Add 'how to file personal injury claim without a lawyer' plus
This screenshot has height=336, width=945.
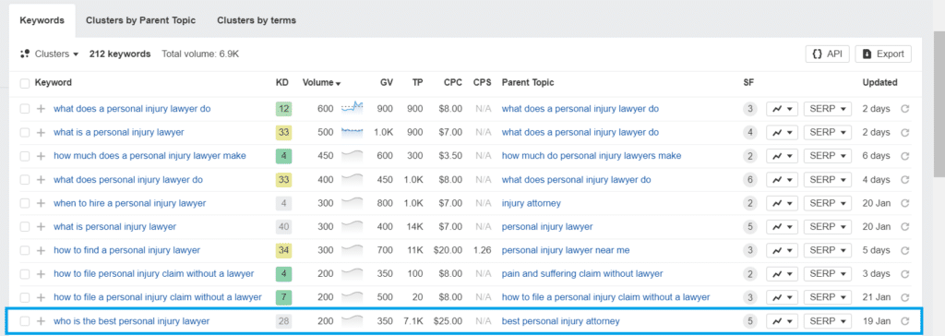click(x=41, y=274)
